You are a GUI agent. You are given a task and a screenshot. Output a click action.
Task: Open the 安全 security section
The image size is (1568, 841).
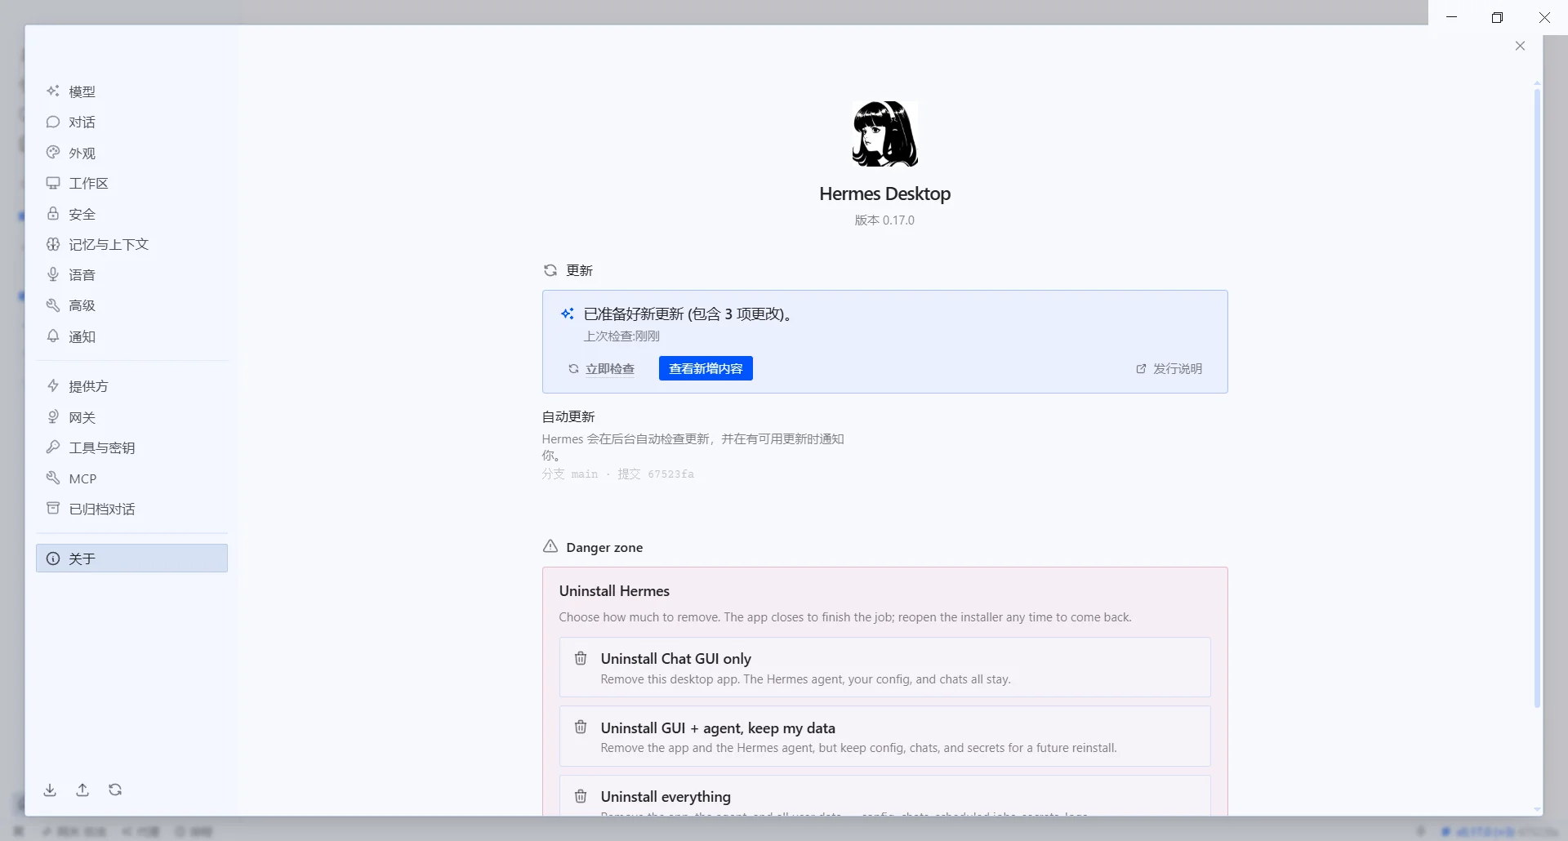(x=131, y=214)
